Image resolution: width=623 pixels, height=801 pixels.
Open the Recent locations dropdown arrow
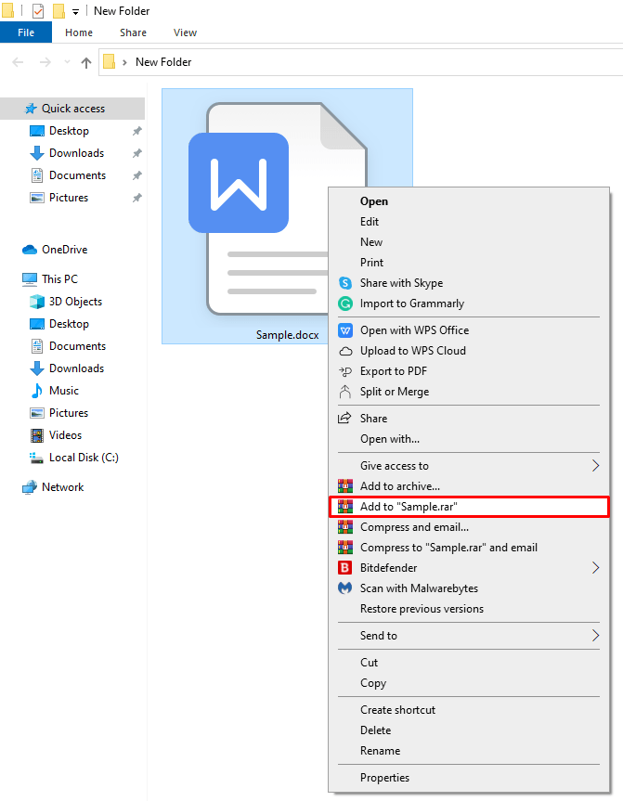[67, 62]
